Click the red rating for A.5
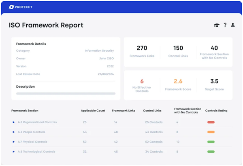The width and height of the screenshot is (243, 166). pyautogui.click(x=211, y=122)
